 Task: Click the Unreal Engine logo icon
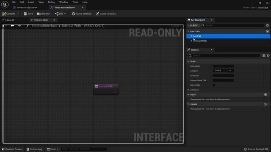click(5, 5)
